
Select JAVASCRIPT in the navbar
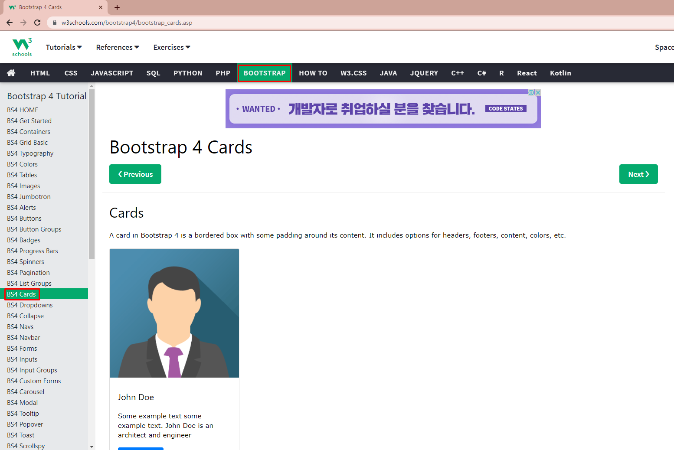click(112, 73)
